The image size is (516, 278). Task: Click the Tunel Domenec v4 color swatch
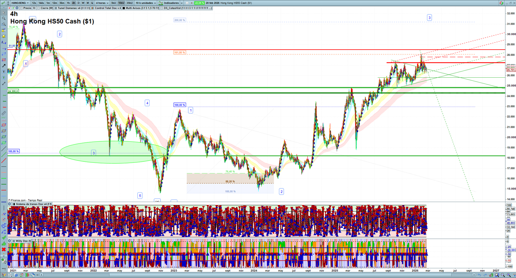click(56, 8)
